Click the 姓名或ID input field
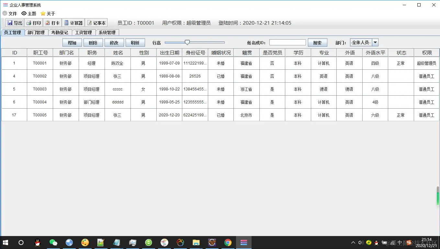Image resolution: width=440 pixels, height=249 pixels. click(x=288, y=42)
